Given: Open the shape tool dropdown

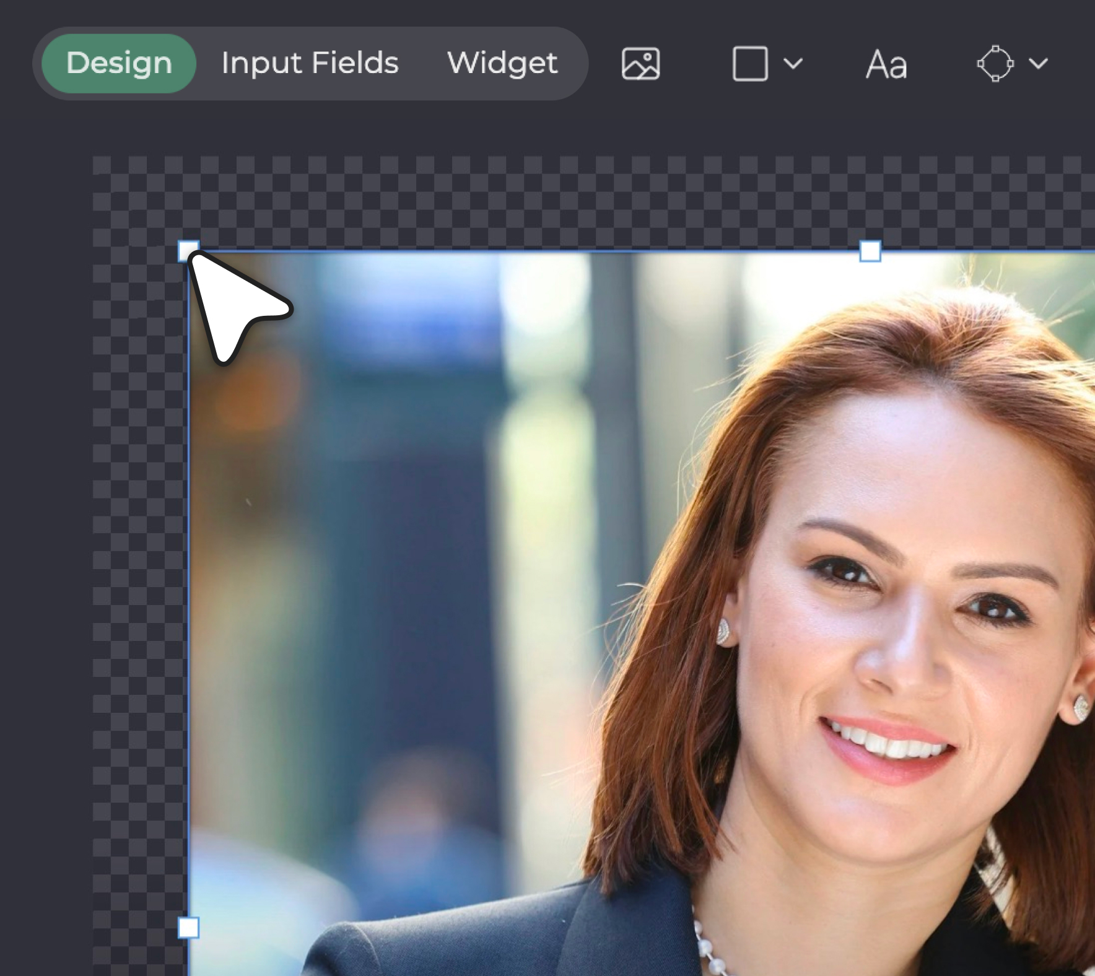Looking at the screenshot, I should tap(793, 64).
